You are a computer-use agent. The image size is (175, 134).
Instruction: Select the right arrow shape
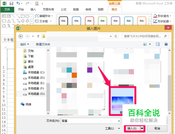point(23,21)
